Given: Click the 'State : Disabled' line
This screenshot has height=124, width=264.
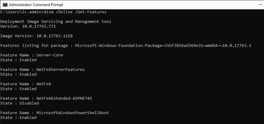Looking at the screenshot, I should (x=20, y=103).
